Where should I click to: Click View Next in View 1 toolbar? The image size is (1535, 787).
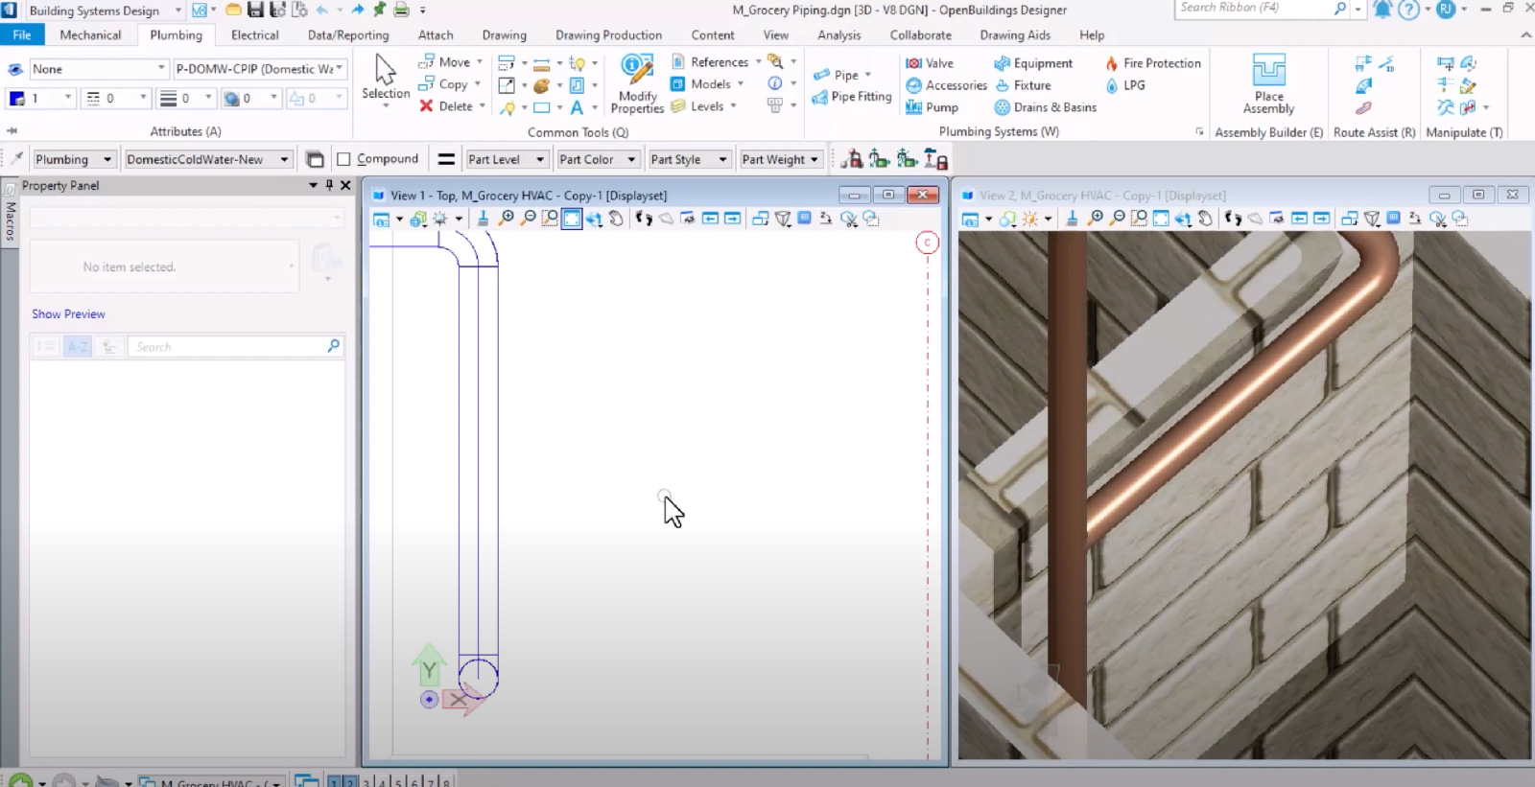[732, 219]
